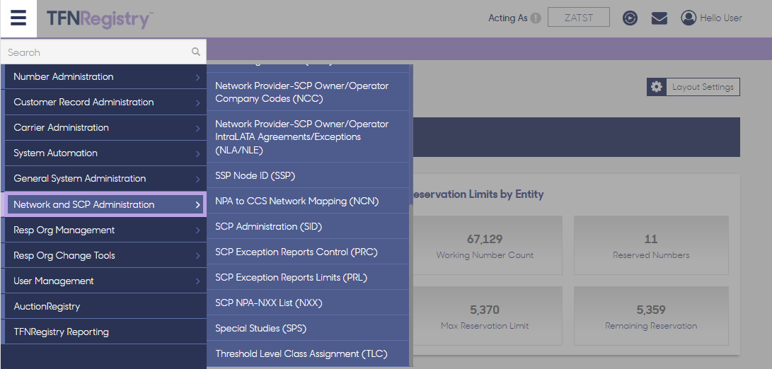
Task: Open NPA to CCS Network Mapping (NCN)
Action: click(308, 201)
